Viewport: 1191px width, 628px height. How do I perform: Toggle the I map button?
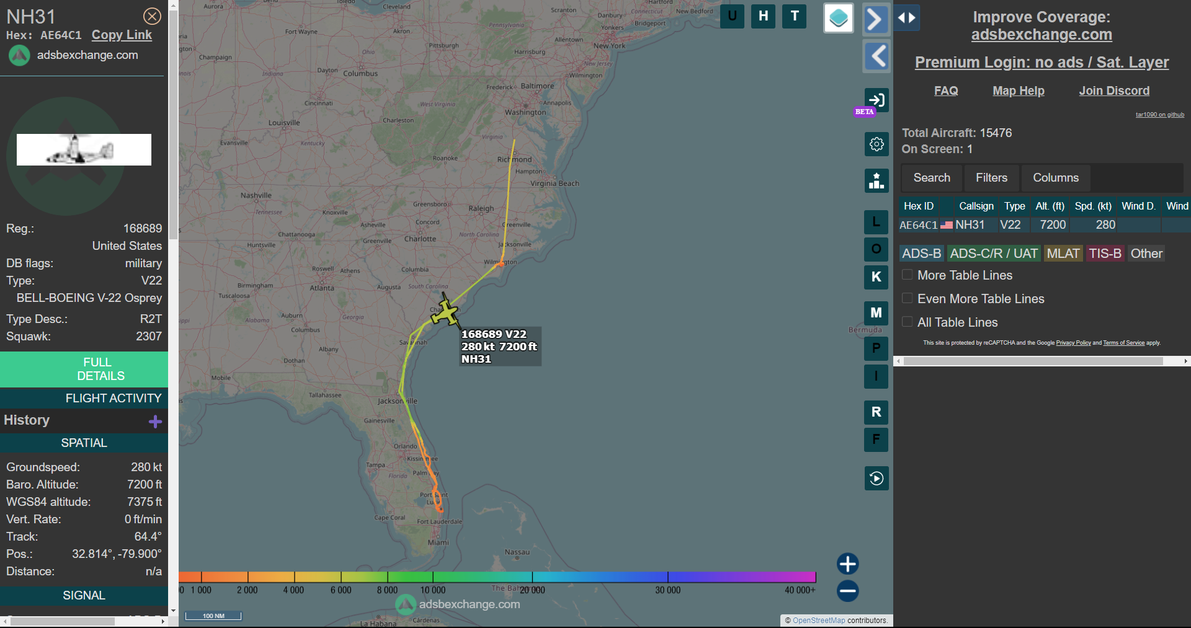[x=876, y=376]
